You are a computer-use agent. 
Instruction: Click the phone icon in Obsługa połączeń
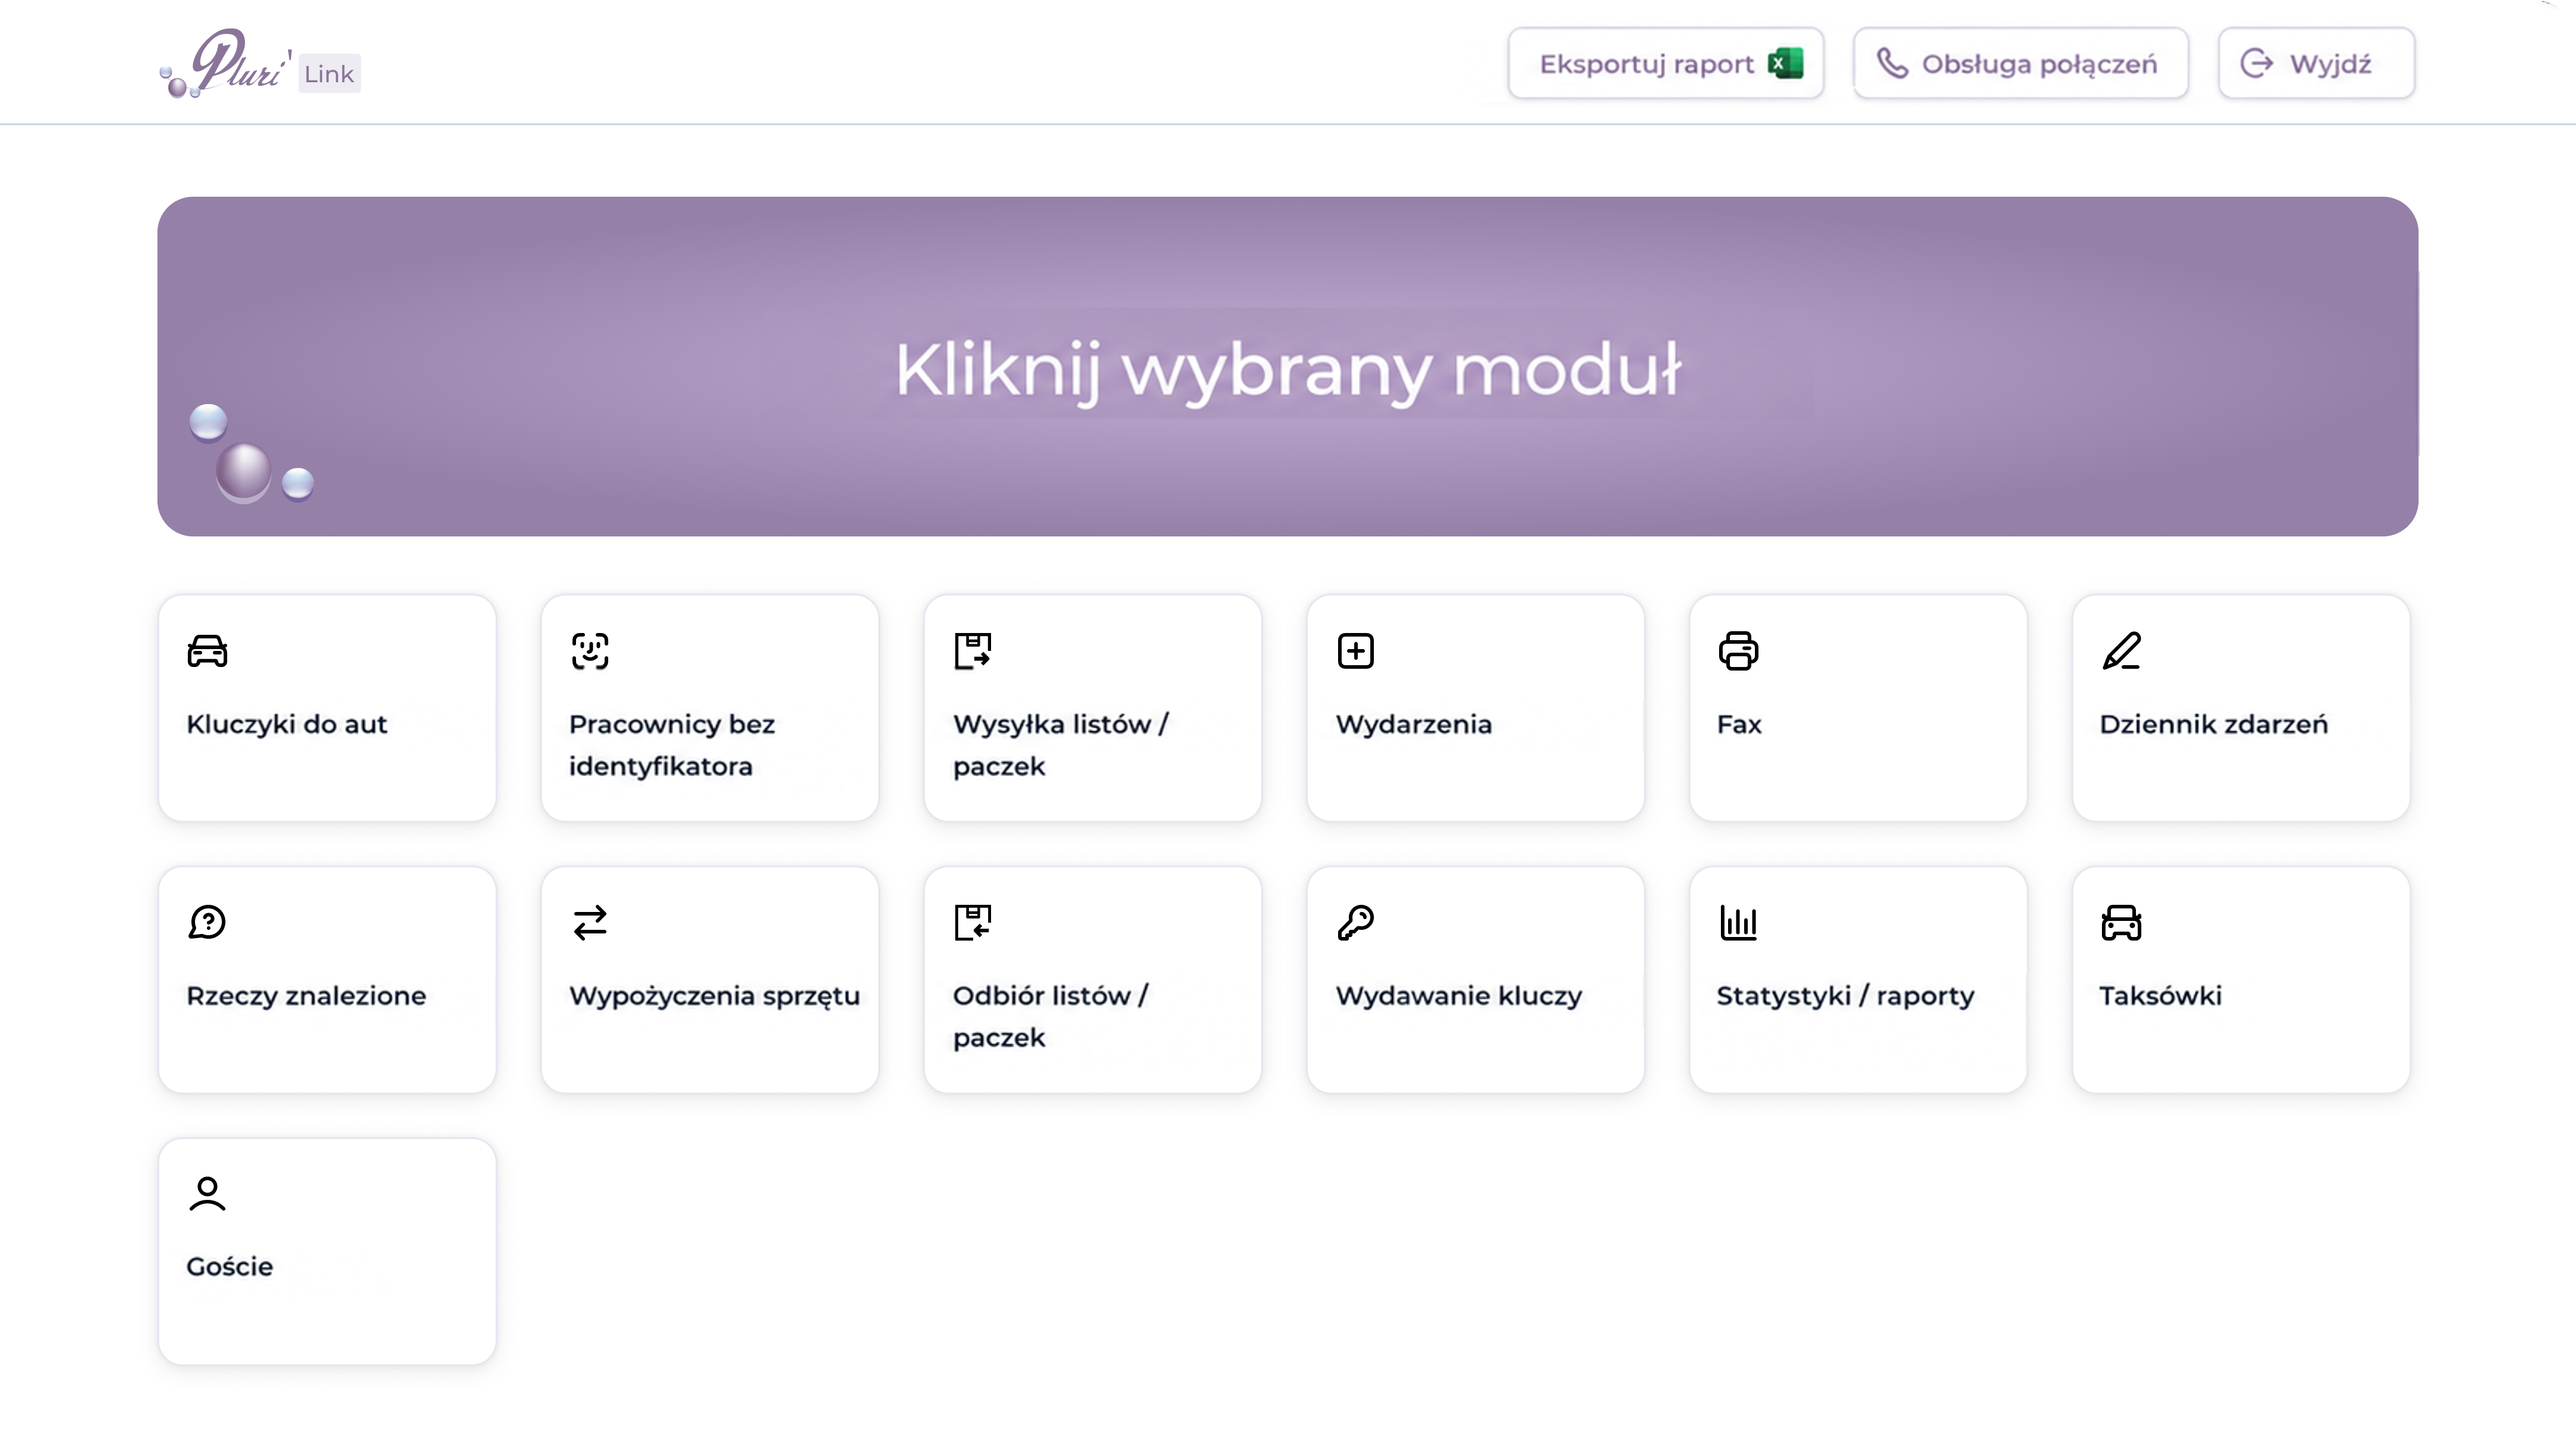tap(1892, 63)
